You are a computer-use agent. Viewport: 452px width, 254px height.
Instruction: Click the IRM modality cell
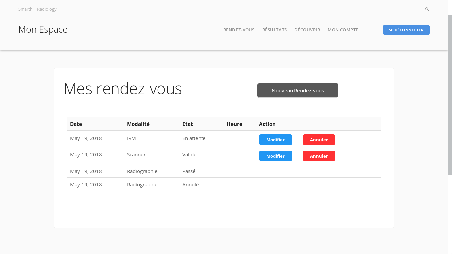[x=131, y=138]
